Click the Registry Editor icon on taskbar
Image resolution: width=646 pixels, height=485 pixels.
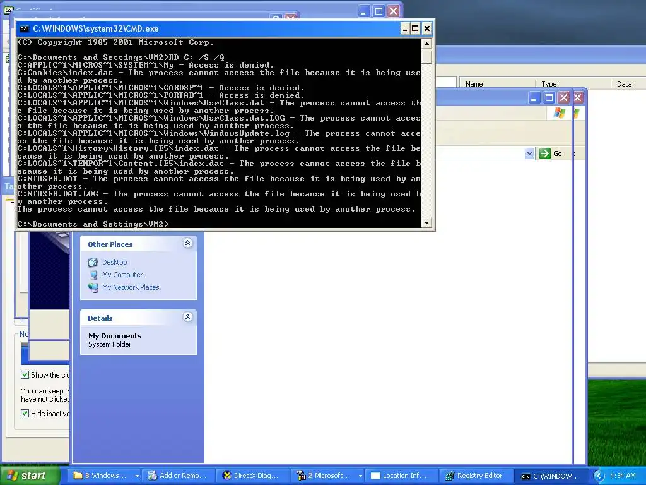point(450,476)
